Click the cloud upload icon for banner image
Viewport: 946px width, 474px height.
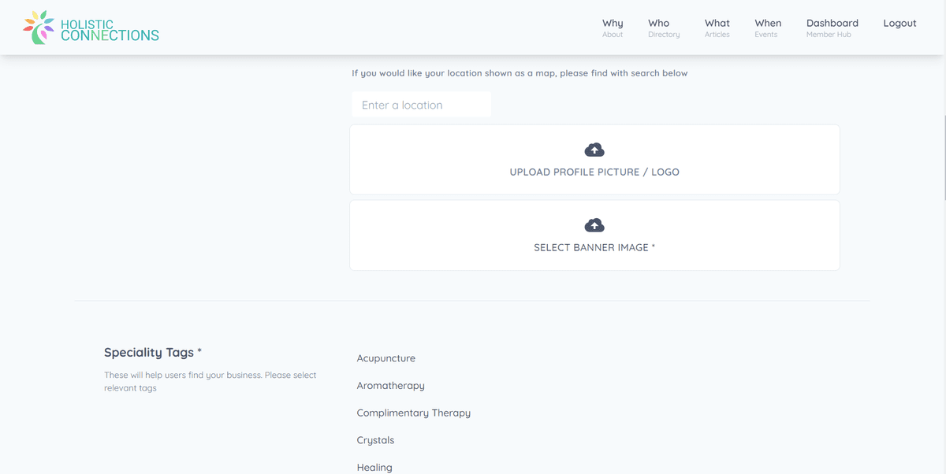pos(594,225)
